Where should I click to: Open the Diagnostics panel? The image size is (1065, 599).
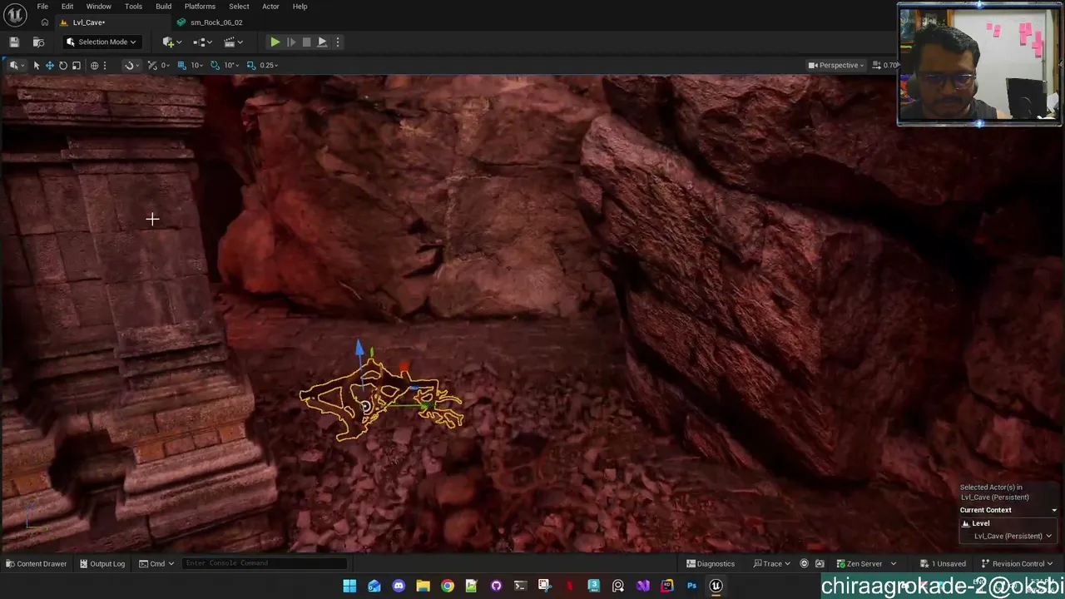[711, 563]
